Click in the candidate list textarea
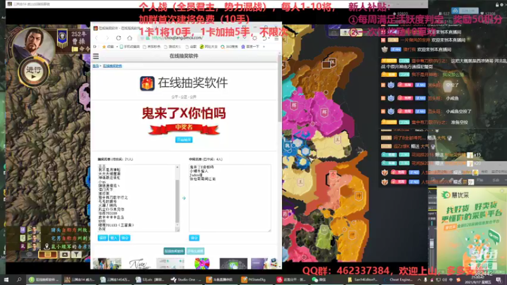 (x=136, y=198)
